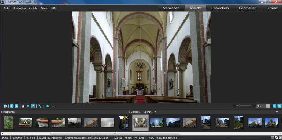The height and width of the screenshot is (140, 282).
Task: Switch to the Verwalten mode tab
Action: click(x=171, y=8)
